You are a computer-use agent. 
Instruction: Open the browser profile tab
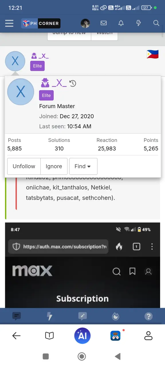pos(148,335)
